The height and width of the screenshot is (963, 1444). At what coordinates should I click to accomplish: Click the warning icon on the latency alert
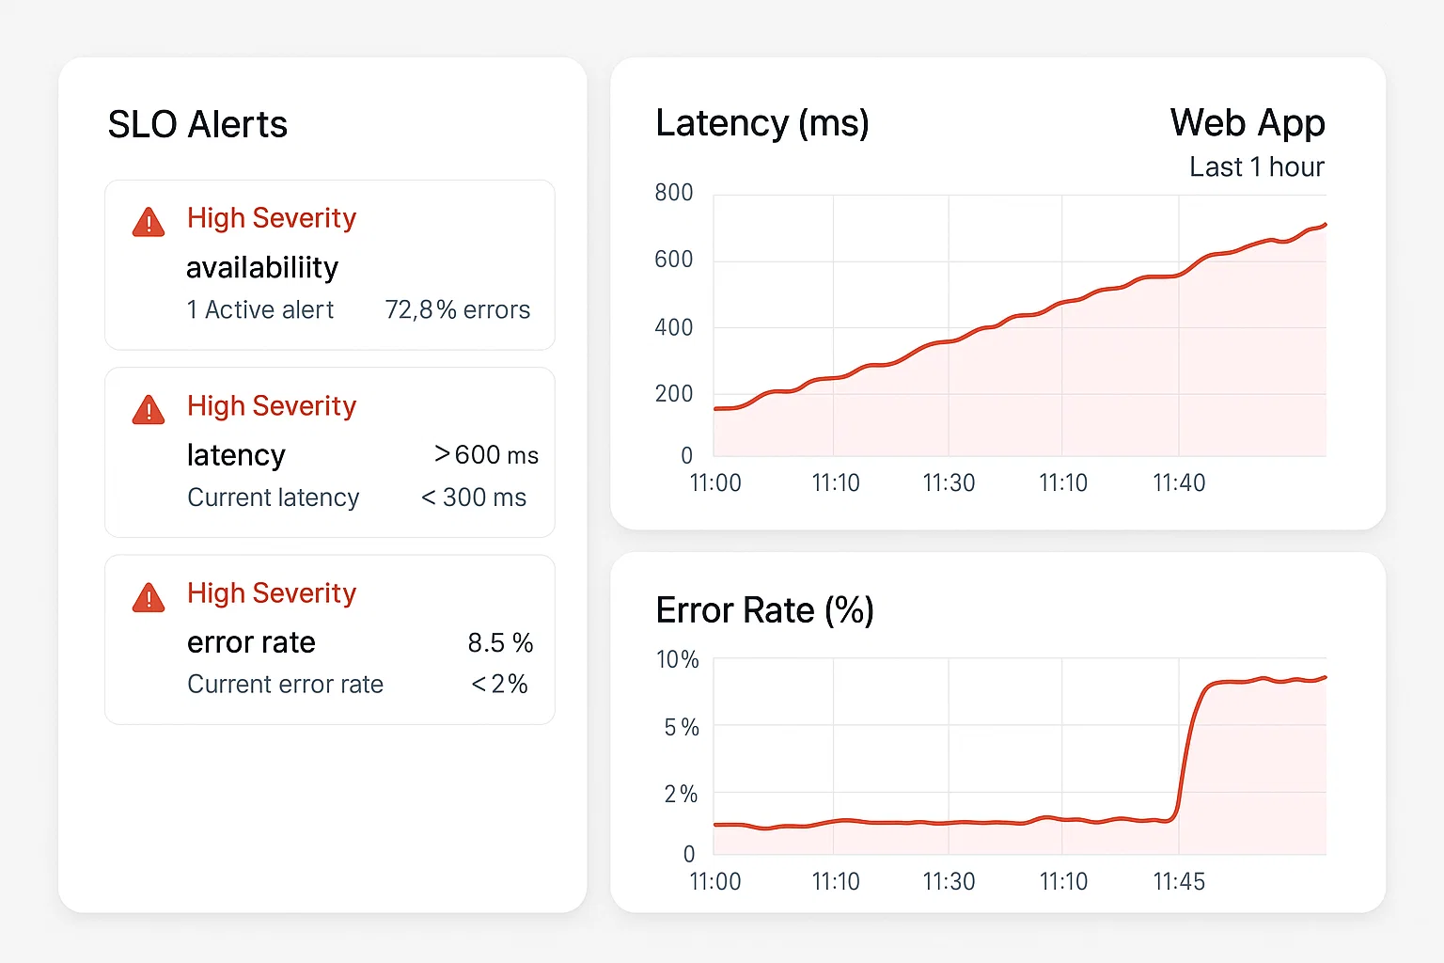[x=149, y=410]
